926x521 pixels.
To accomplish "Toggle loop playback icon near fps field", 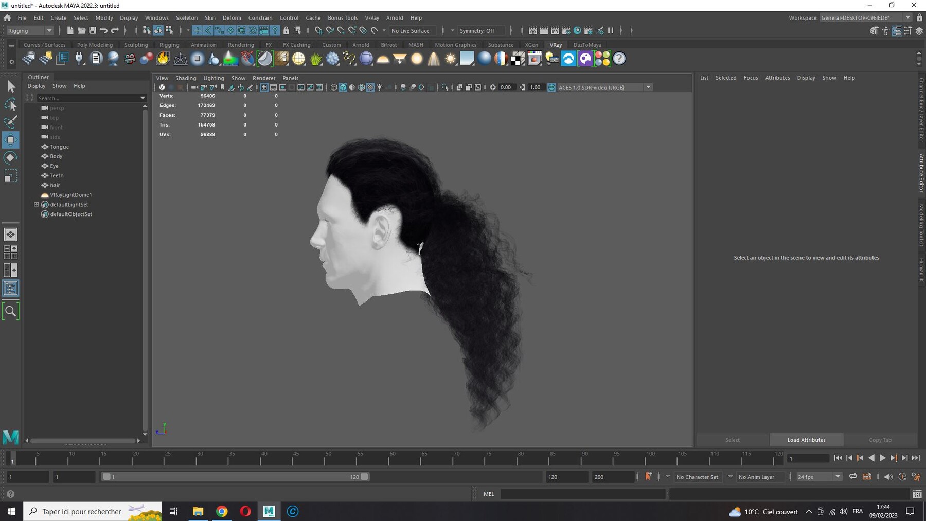I will point(853,477).
